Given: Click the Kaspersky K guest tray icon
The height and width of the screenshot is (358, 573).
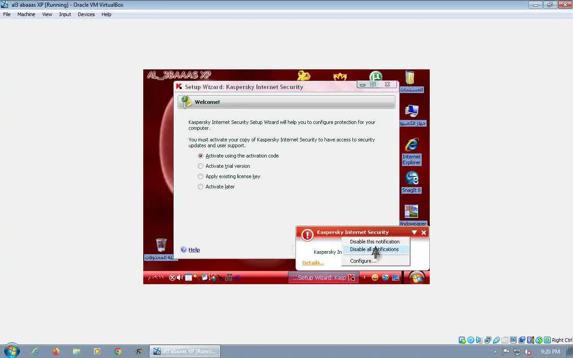Looking at the screenshot, I should (213, 277).
